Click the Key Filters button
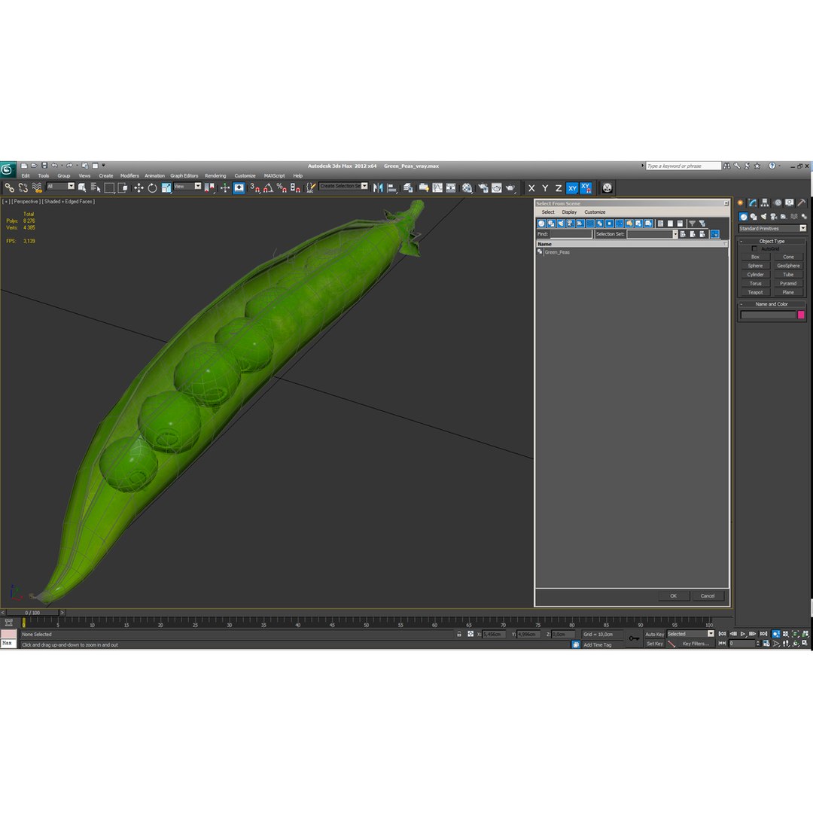The height and width of the screenshot is (813, 813). [696, 644]
